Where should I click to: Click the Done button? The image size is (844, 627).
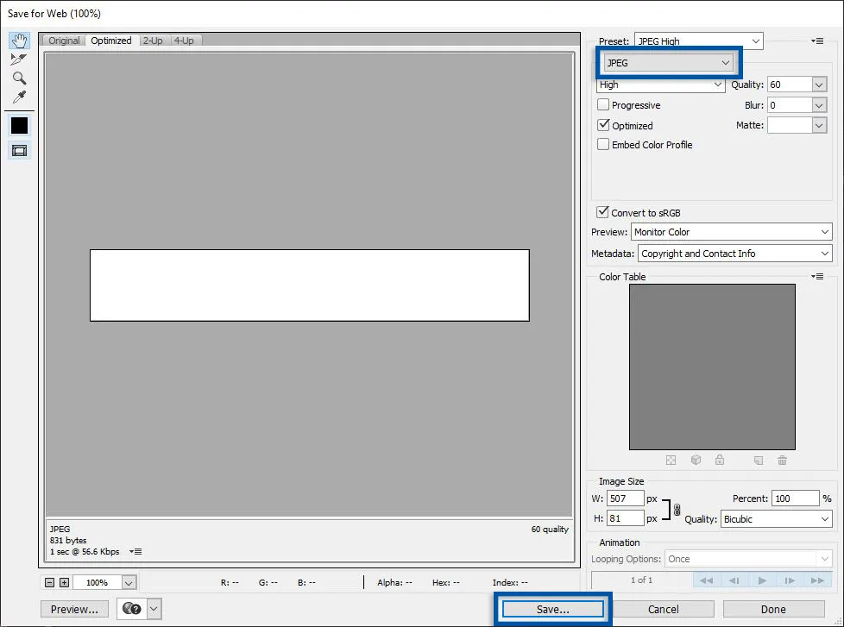[774, 609]
